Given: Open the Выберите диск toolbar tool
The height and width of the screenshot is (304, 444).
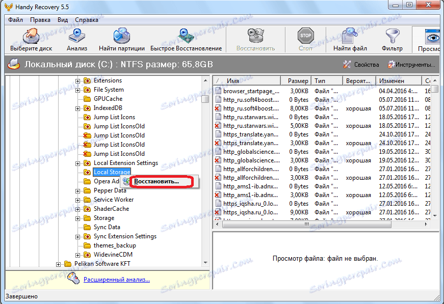Looking at the screenshot, I should [x=31, y=40].
